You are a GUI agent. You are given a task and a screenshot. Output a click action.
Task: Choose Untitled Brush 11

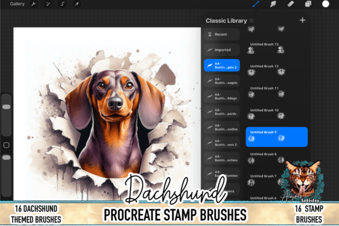(276, 92)
